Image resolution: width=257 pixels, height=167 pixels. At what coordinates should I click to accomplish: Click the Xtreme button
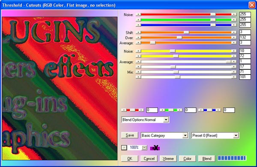point(168,158)
